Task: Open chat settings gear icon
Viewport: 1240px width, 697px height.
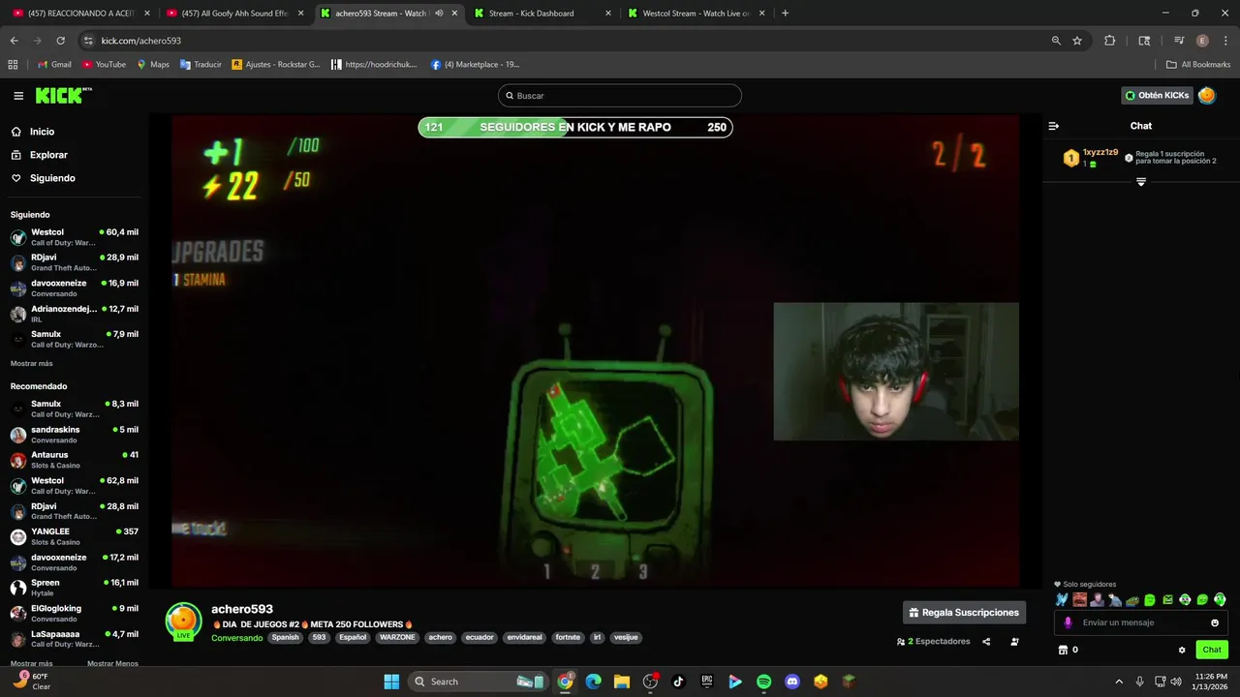Action: pos(1182,650)
